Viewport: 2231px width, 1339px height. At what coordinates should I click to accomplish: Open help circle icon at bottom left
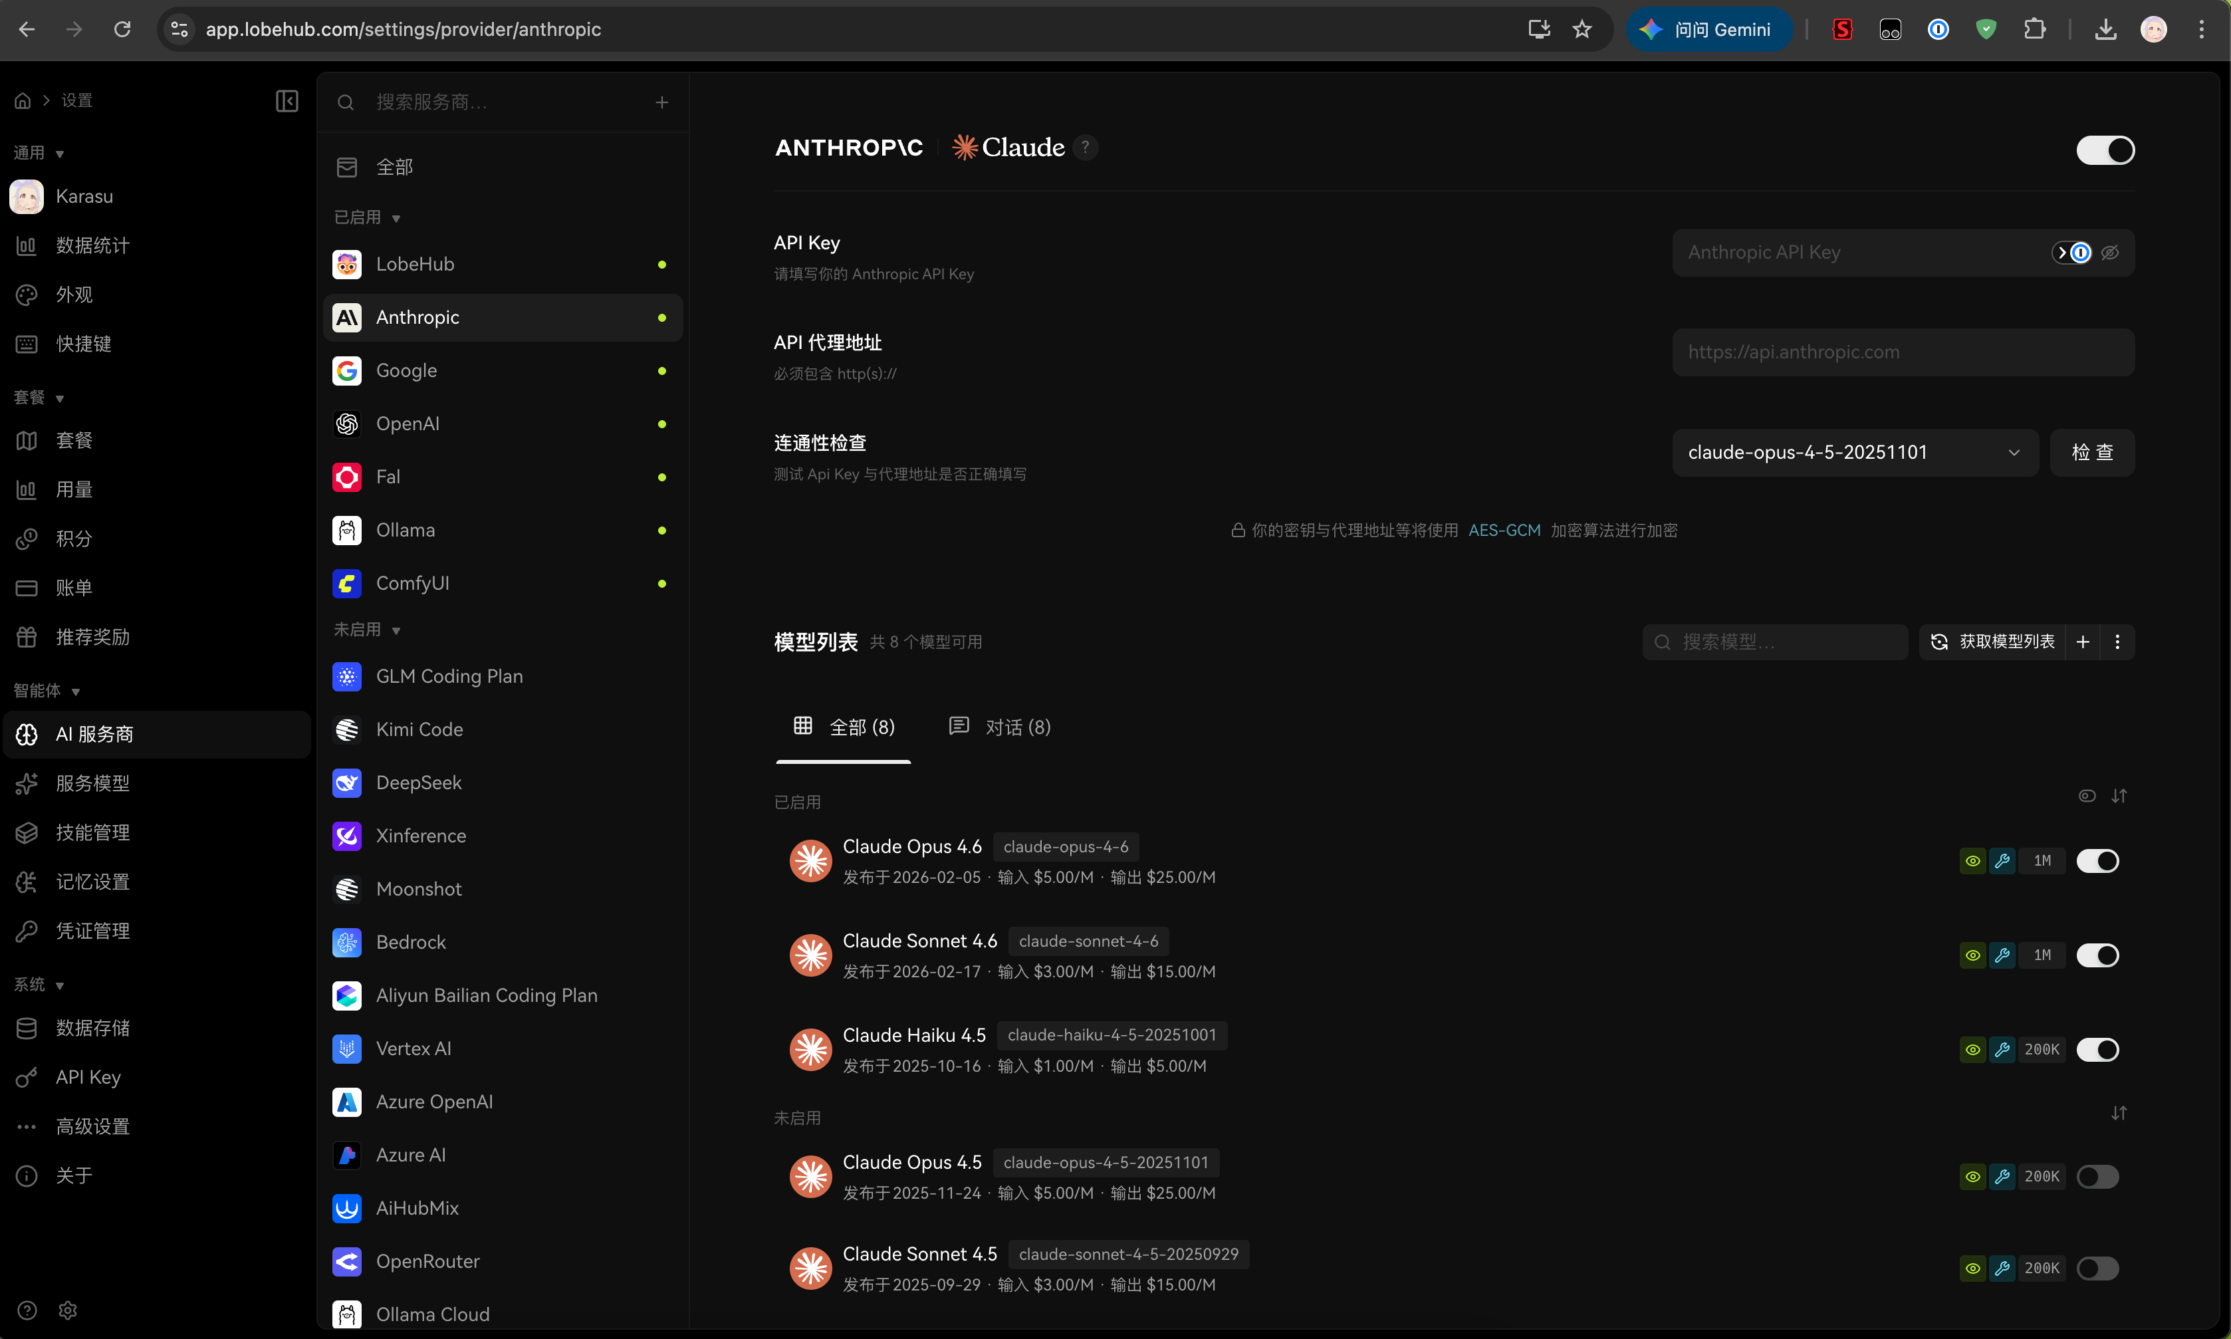(x=27, y=1310)
